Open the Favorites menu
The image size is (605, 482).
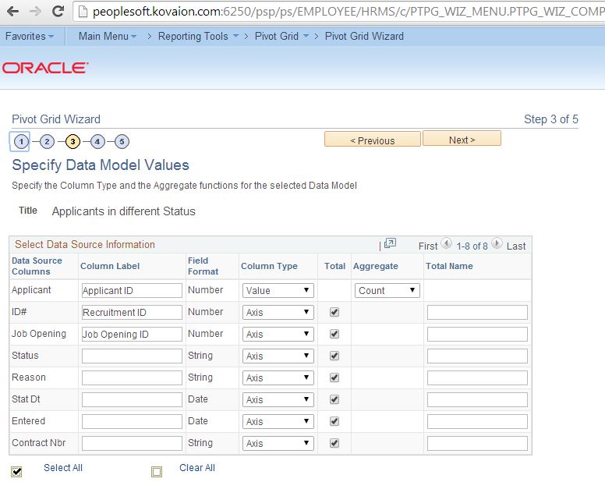[x=30, y=37]
